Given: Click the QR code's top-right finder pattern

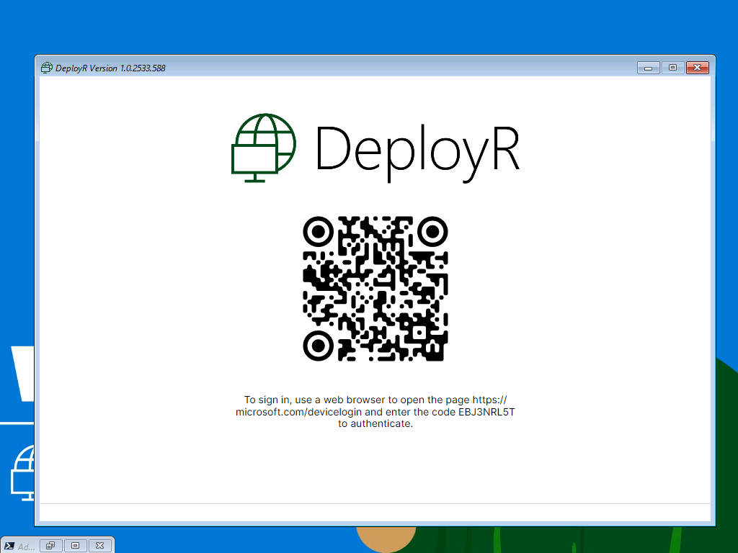Looking at the screenshot, I should point(432,231).
